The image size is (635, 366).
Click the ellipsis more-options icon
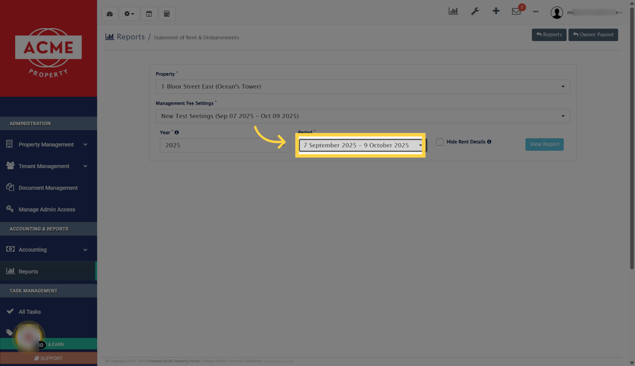coord(536,12)
